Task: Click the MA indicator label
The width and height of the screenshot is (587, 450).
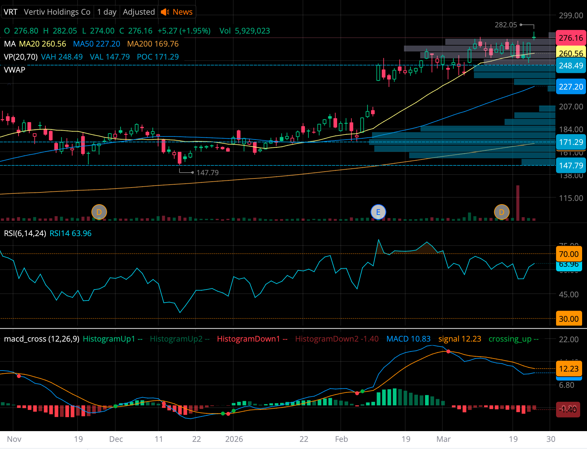Action: tap(10, 44)
